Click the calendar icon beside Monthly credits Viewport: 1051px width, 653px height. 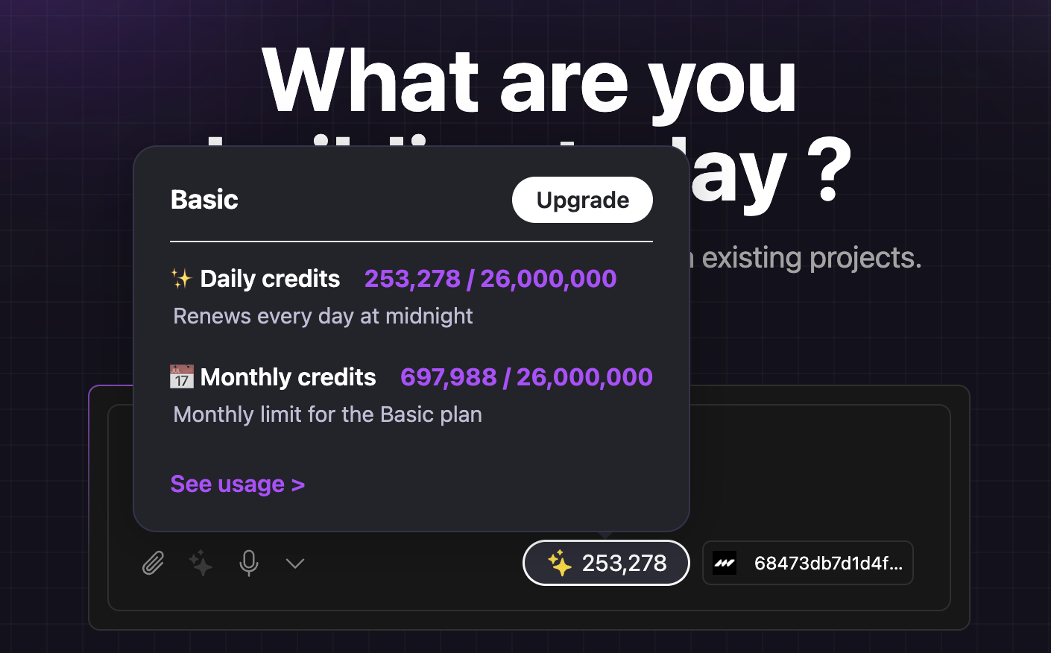pos(181,376)
